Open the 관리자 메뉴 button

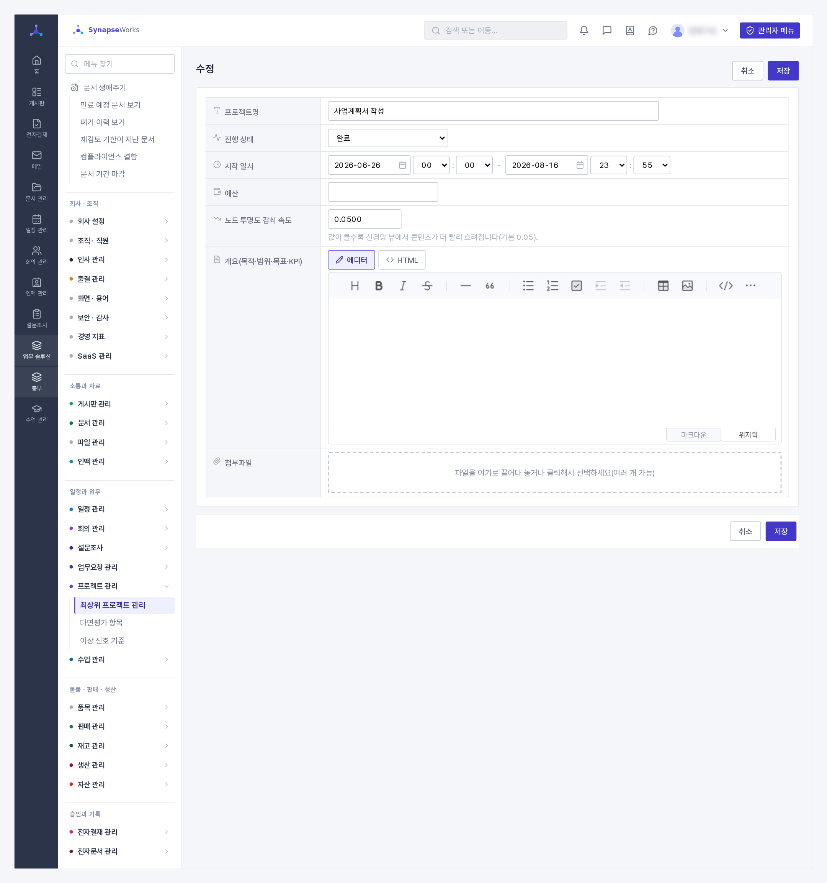(x=769, y=30)
